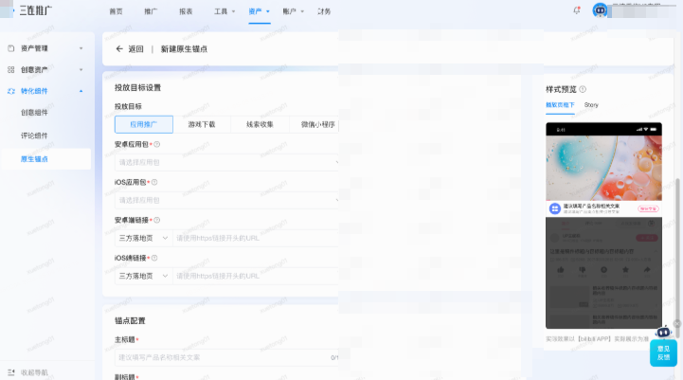Click the back arrow icon
683x380 pixels.
point(119,49)
